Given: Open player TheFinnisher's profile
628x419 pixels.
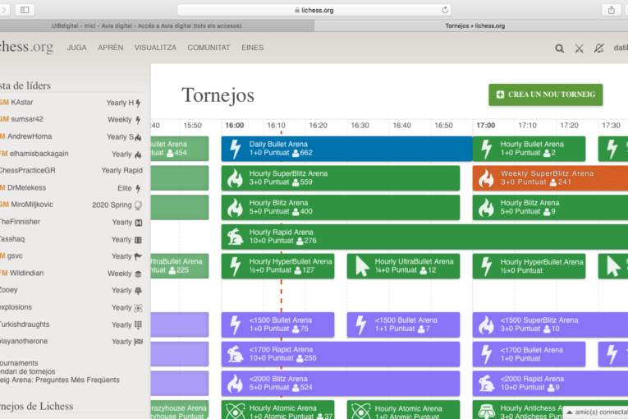Looking at the screenshot, I should [20, 222].
